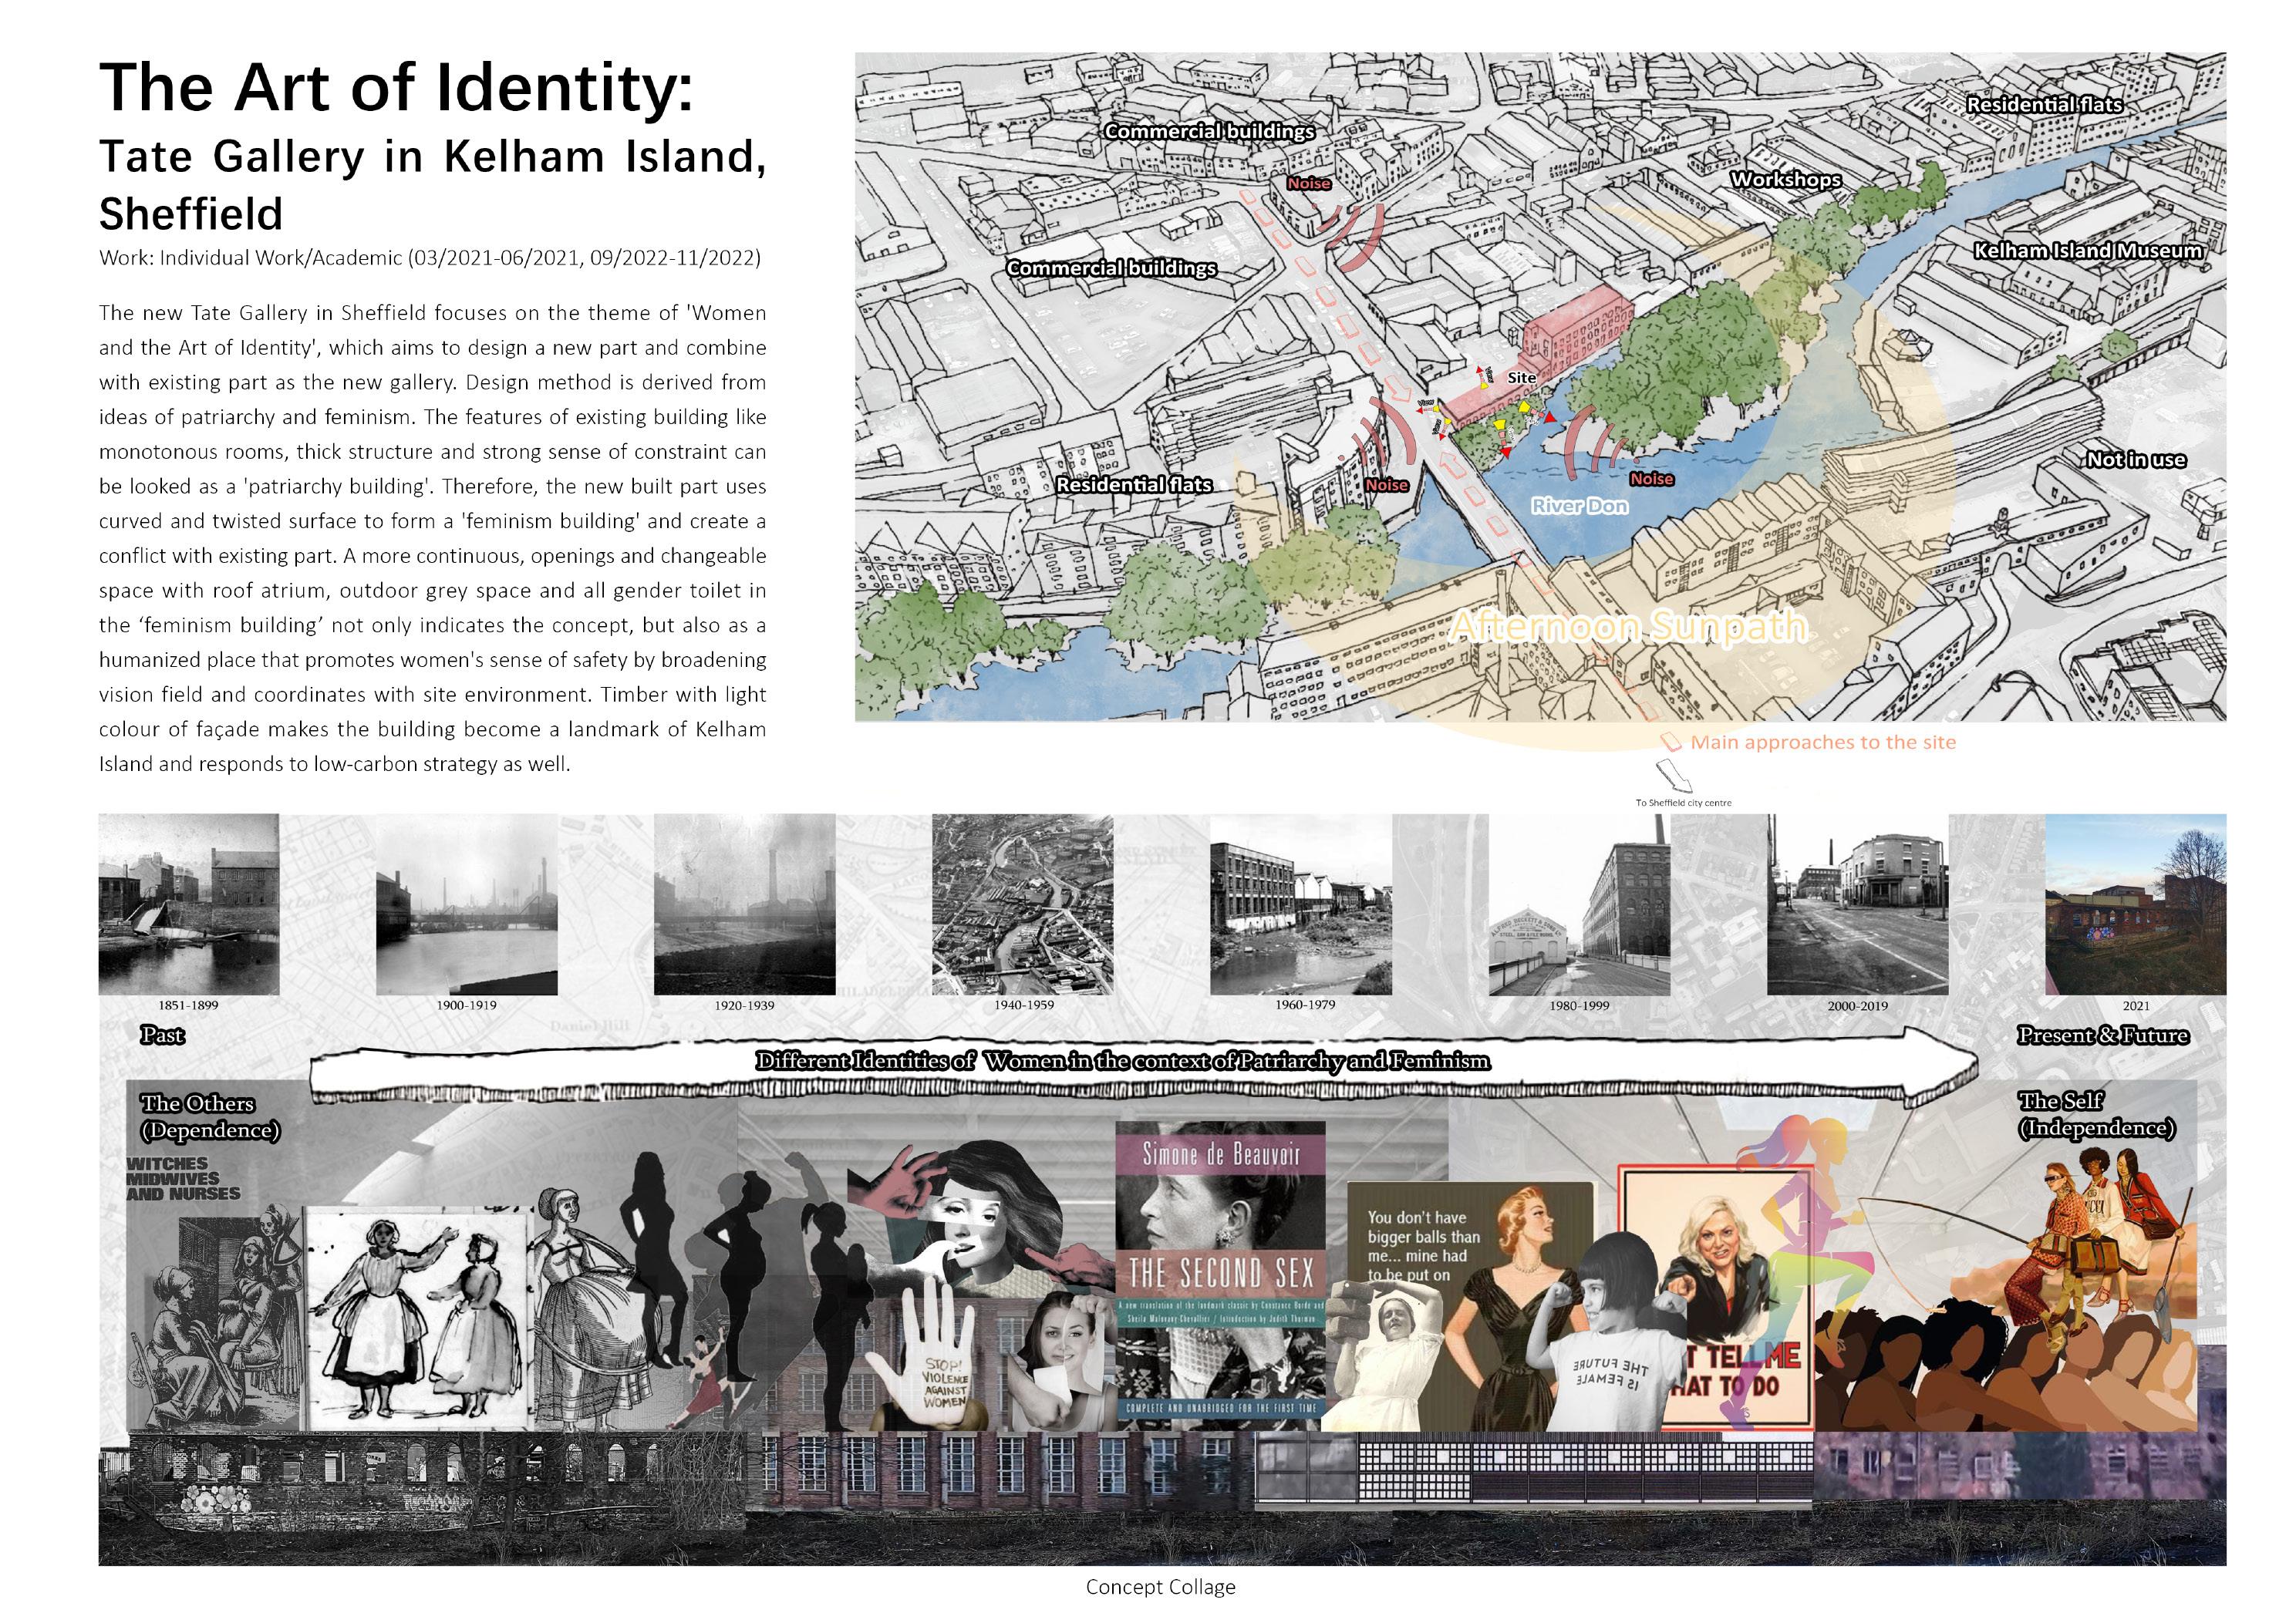2296x1623 pixels.
Task: Click the Noise label near River Don
Action: point(1651,479)
